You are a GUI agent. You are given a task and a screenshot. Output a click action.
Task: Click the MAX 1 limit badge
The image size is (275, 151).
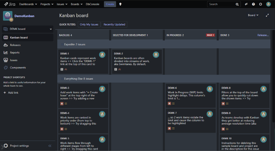[x=210, y=35]
